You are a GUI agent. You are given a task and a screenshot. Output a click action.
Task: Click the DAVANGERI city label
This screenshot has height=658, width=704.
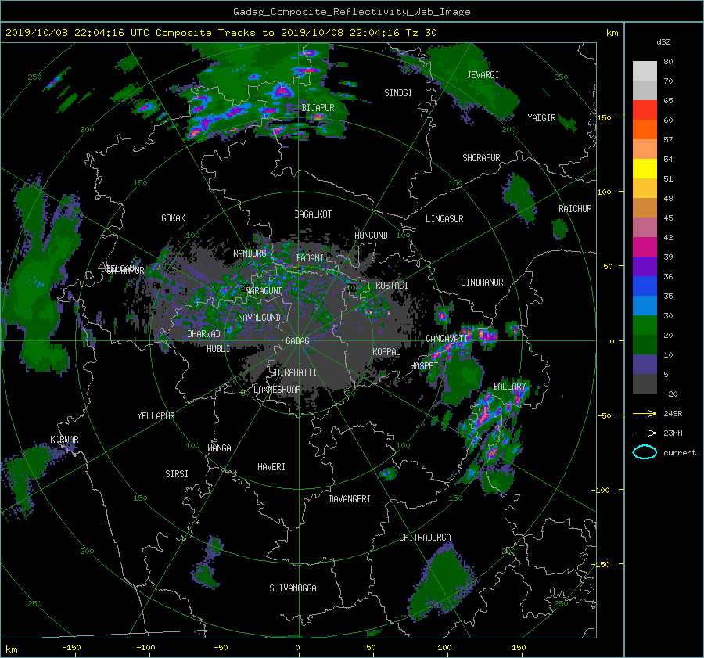coord(350,499)
